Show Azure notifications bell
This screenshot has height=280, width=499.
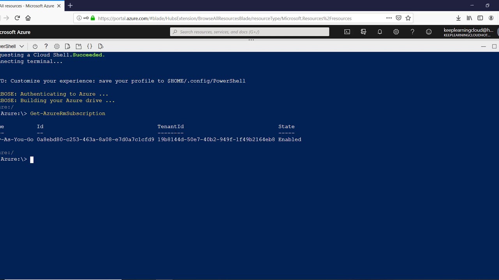point(380,32)
